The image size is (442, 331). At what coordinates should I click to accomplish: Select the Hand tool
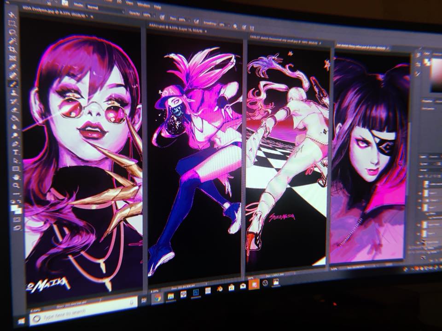(x=17, y=177)
